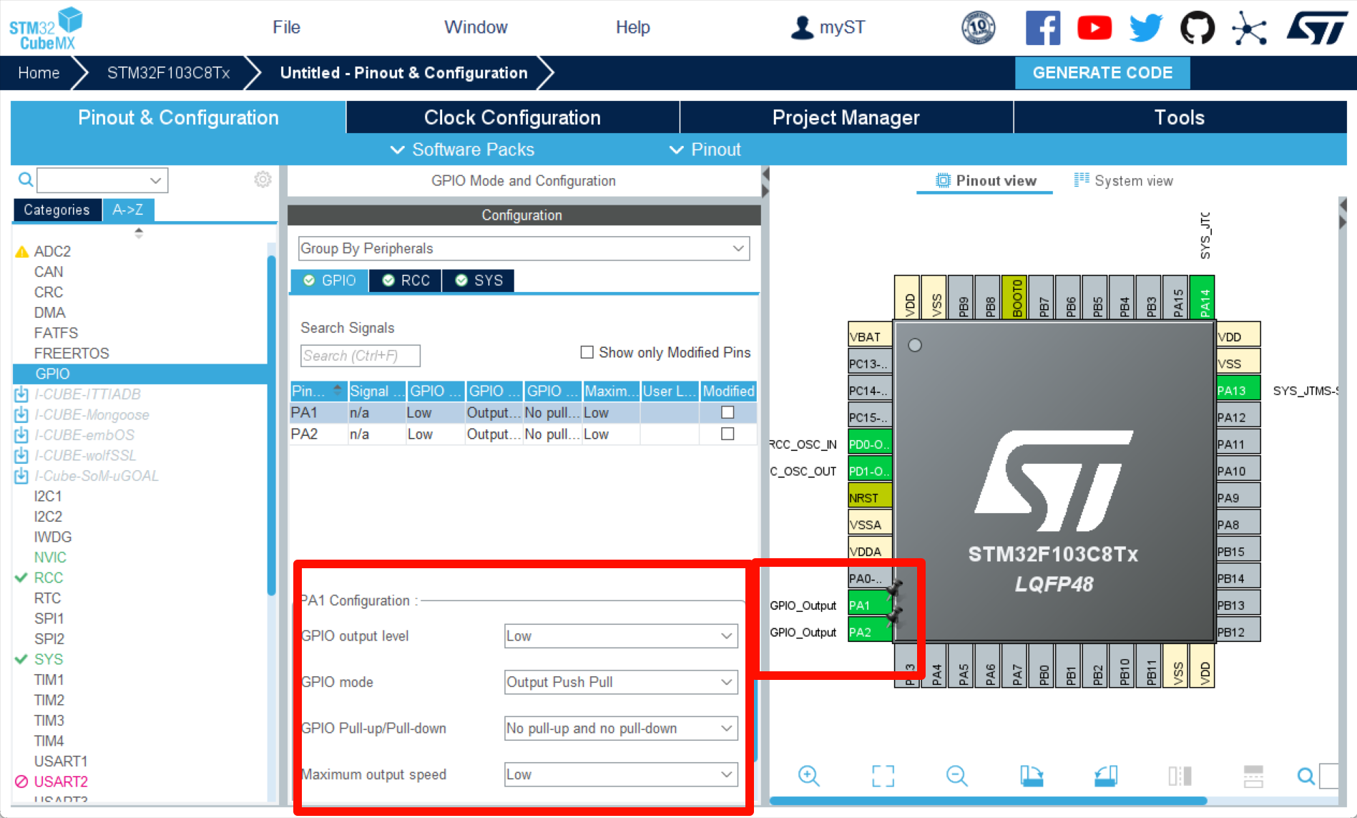Viewport: 1357px width, 818px height.
Task: Click the vertical split view icon
Action: pos(1180,776)
